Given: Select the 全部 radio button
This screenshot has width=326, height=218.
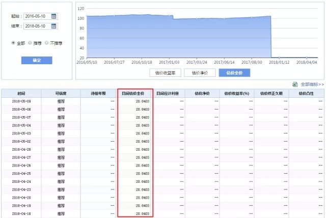Looking at the screenshot, I should 13,43.
